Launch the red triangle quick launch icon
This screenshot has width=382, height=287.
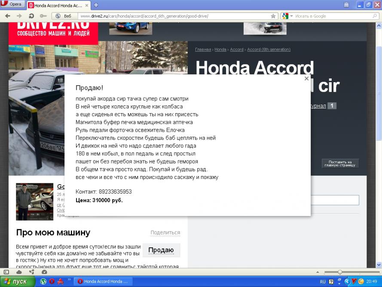pos(60,282)
